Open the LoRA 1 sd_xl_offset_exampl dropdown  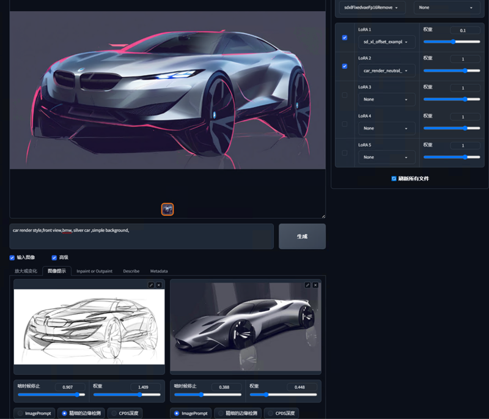(387, 42)
